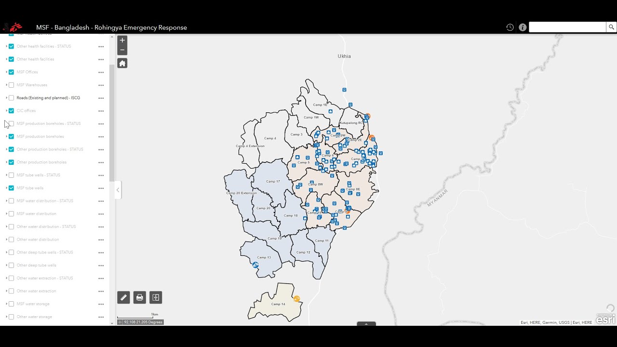Viewport: 617px width, 347px height.
Task: Open the time history clock icon
Action: coord(510,27)
